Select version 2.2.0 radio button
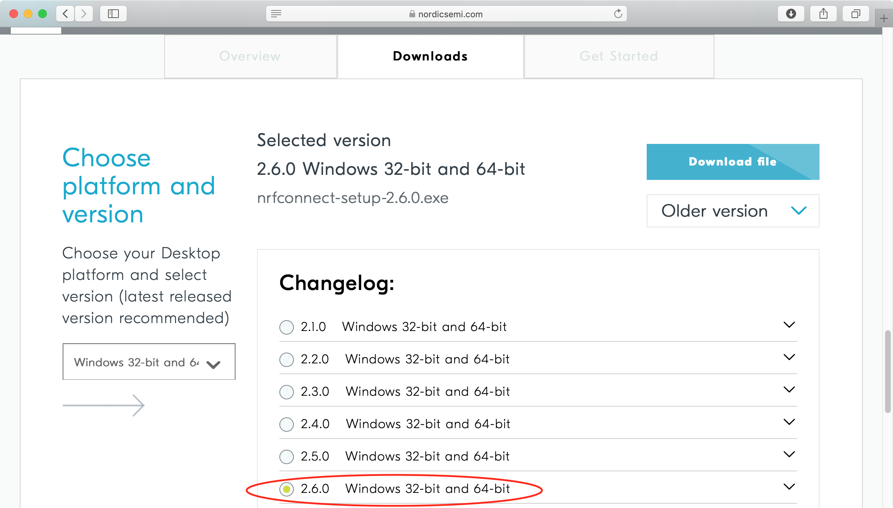This screenshot has height=508, width=893. tap(287, 359)
